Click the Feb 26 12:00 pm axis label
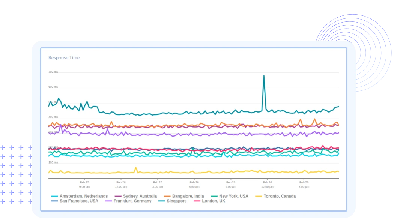 pyautogui.click(x=267, y=185)
